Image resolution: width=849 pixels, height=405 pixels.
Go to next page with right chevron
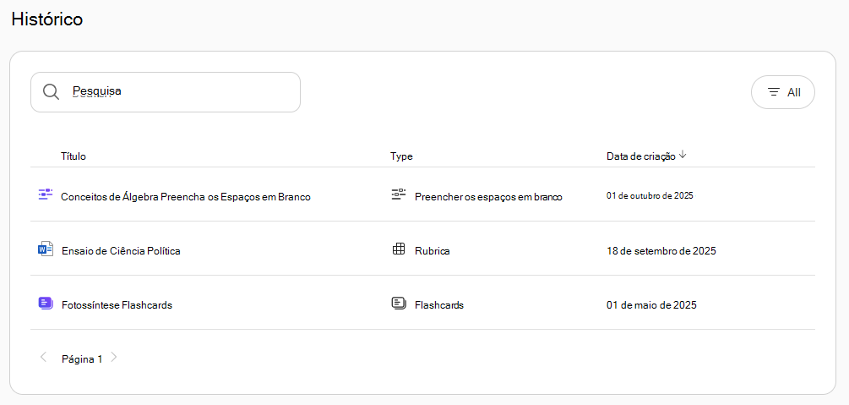click(114, 358)
